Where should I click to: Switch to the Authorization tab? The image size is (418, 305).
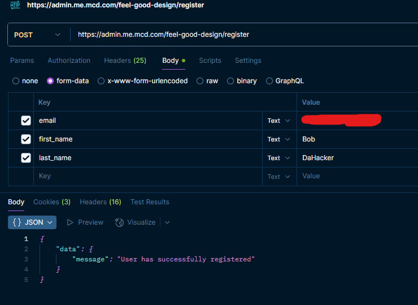(x=69, y=61)
